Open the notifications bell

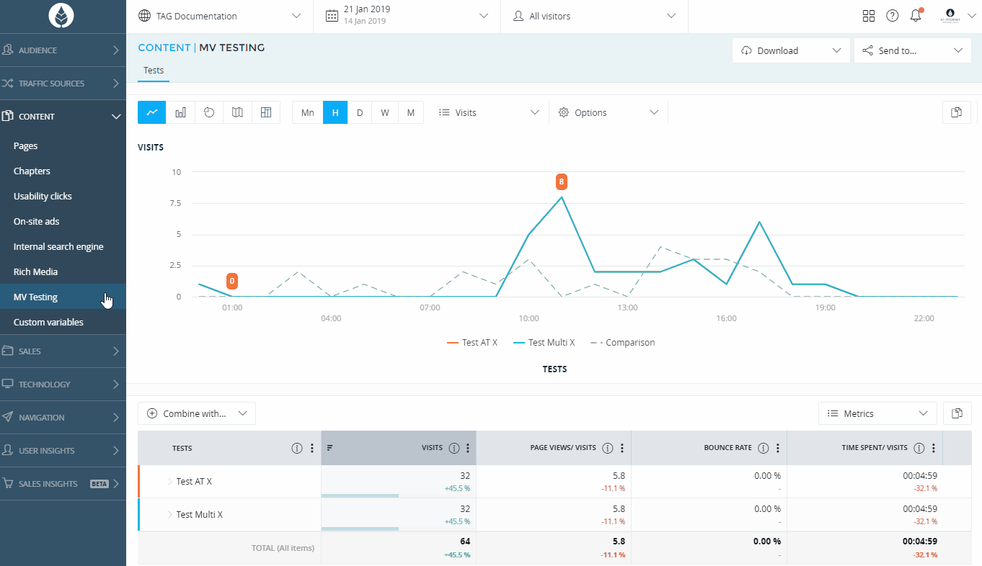[x=916, y=16]
